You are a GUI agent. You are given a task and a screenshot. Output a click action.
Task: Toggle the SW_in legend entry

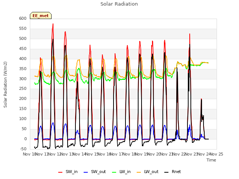click(x=68, y=172)
